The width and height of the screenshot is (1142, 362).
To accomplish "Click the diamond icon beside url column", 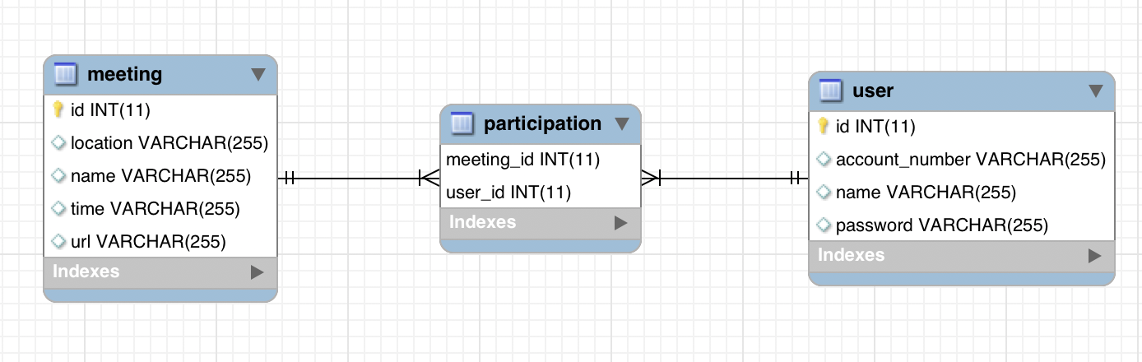I will click(58, 242).
